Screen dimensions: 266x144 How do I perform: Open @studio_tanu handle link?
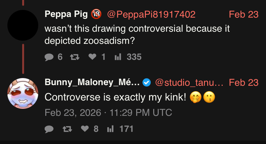click(x=189, y=83)
